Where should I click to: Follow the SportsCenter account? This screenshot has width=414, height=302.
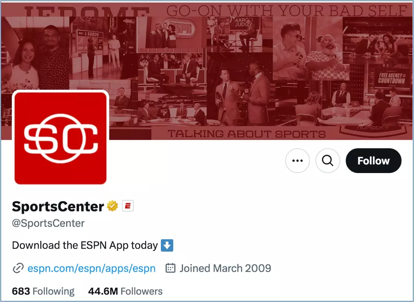coord(373,161)
